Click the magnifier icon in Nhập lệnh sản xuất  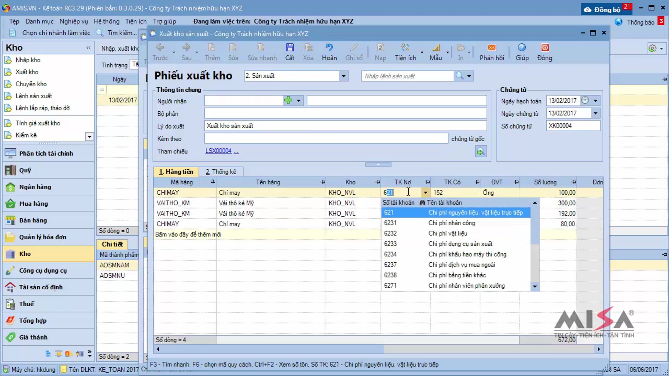pos(459,76)
